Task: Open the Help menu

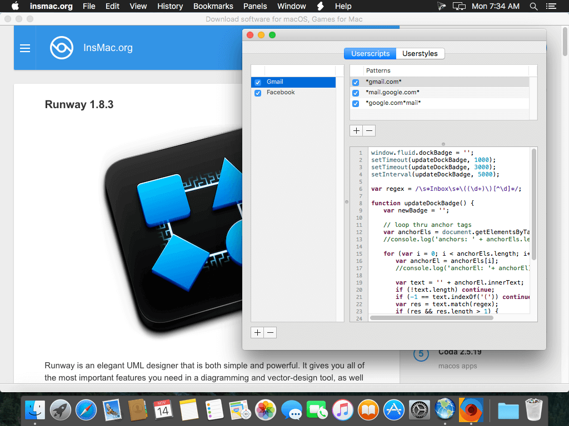Action: 343,6
